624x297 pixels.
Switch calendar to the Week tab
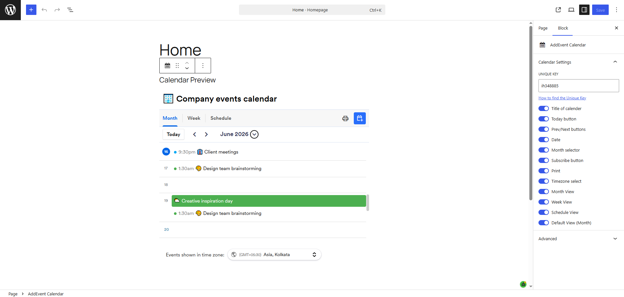[x=194, y=118]
